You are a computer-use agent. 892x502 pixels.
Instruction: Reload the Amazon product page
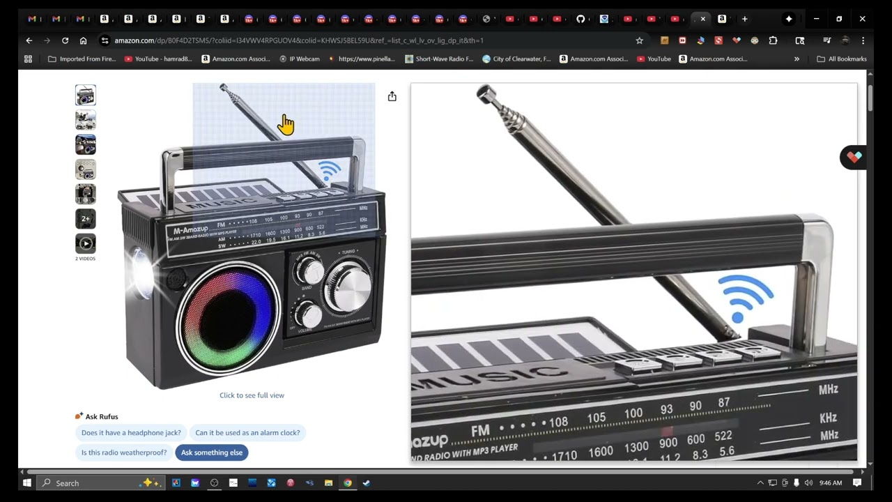66,40
